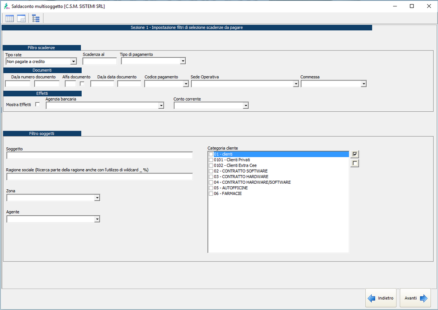Viewport: 438px width, 310px height.
Task: Click the Ragione sociale input field
Action: (100, 177)
